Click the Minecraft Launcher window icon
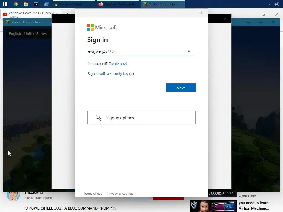This screenshot has width=283, height=212. tap(7, 22)
